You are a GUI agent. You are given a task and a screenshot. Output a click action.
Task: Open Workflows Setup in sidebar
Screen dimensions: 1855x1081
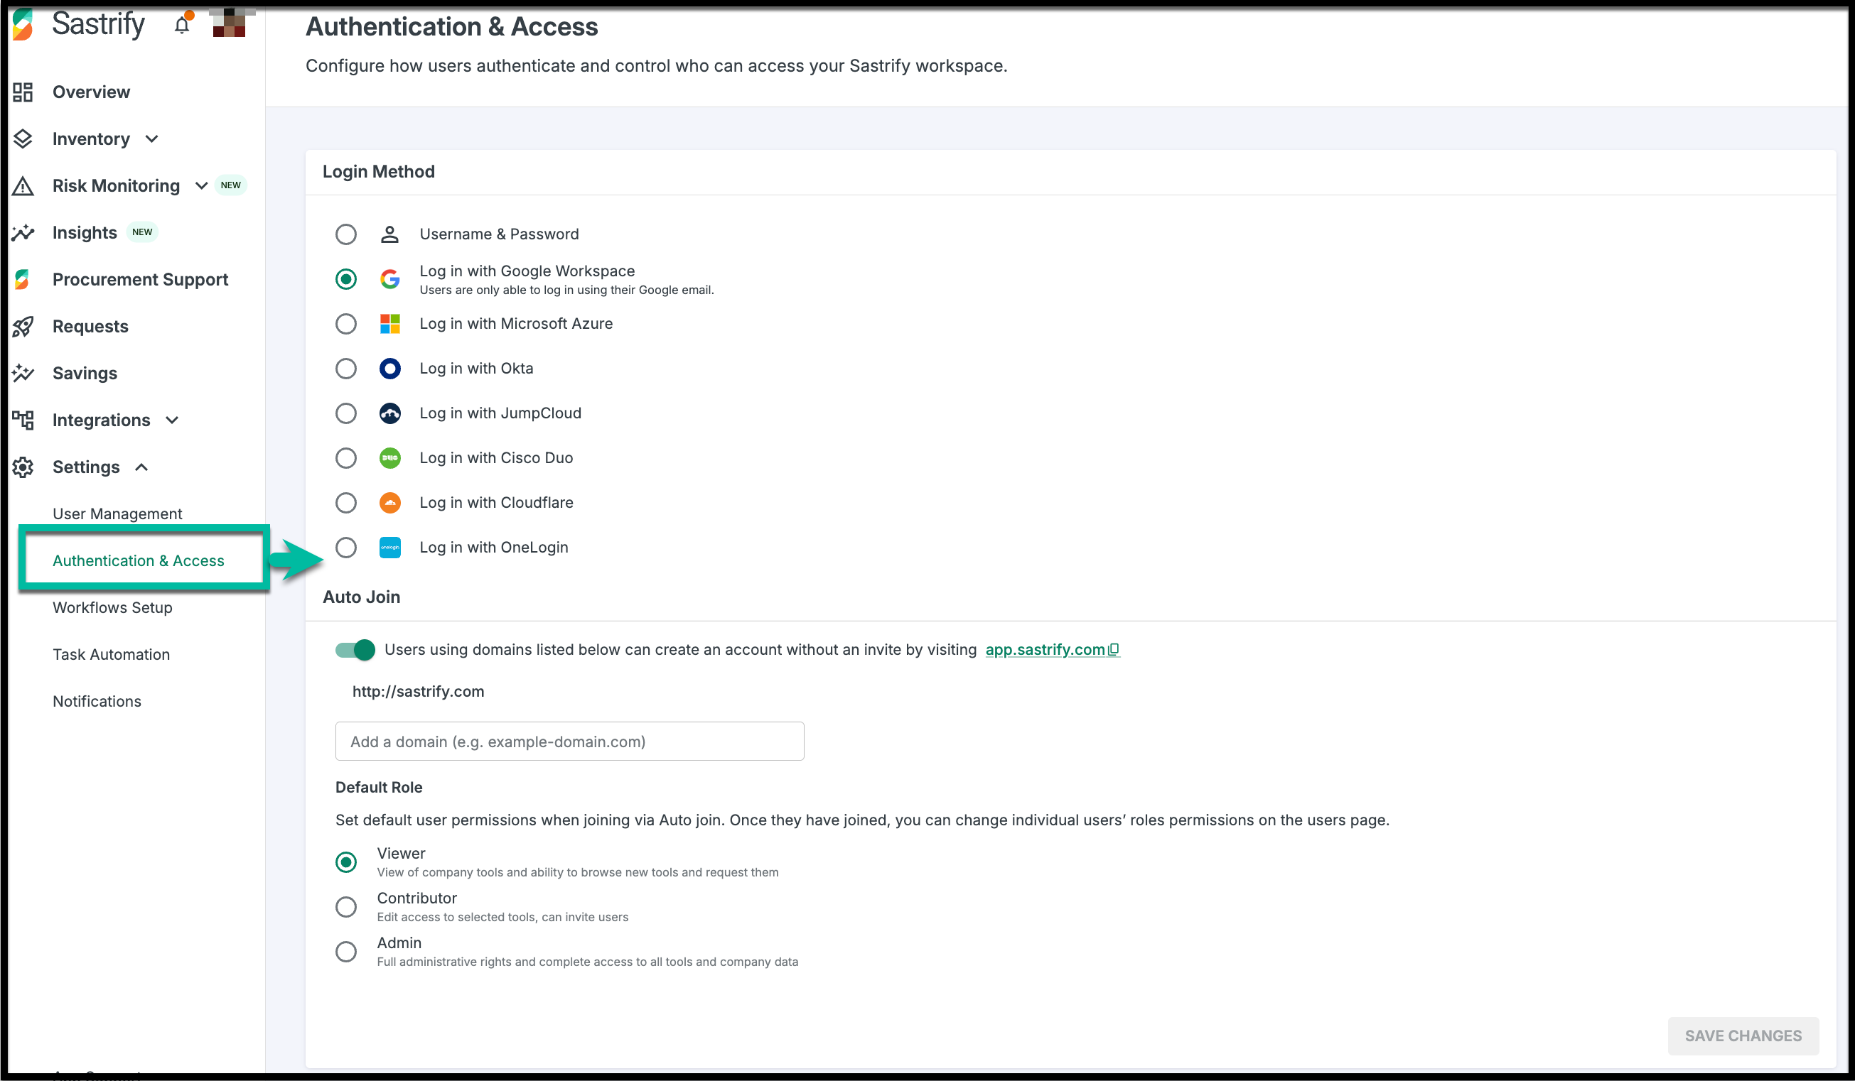click(x=112, y=607)
